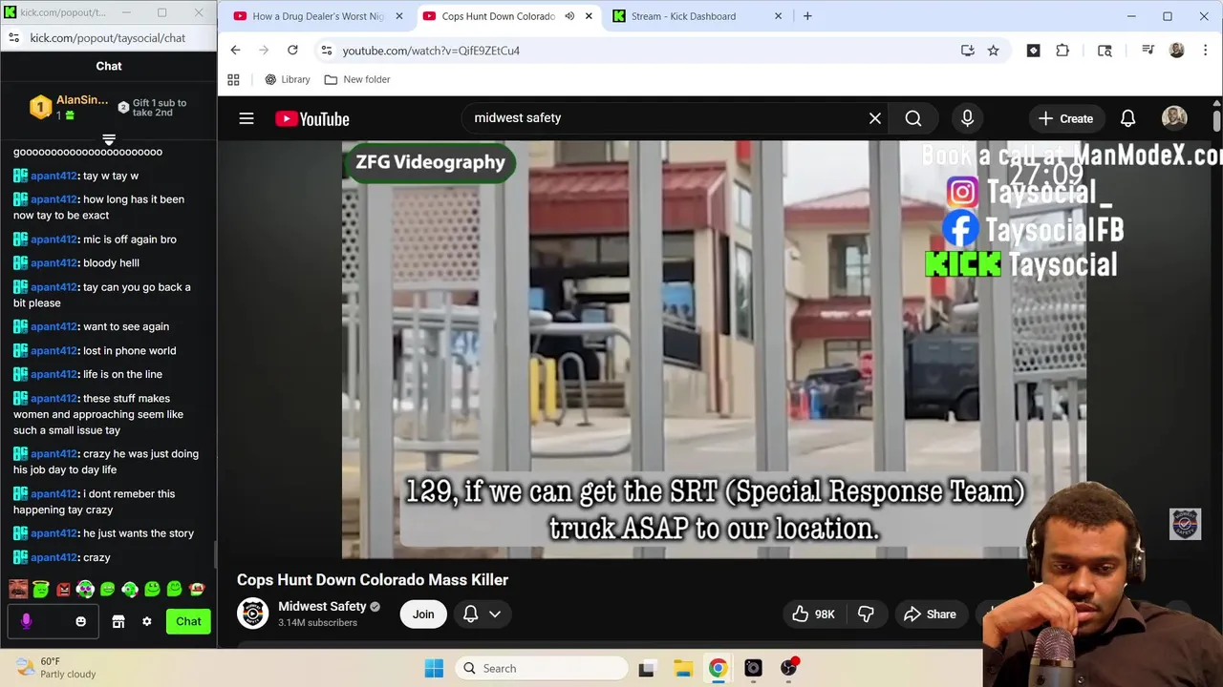Click the AlanSin top gifter entry
The height and width of the screenshot is (687, 1223).
[x=69, y=107]
